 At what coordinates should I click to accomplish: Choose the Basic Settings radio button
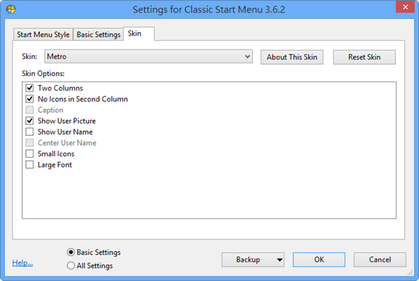click(x=71, y=252)
